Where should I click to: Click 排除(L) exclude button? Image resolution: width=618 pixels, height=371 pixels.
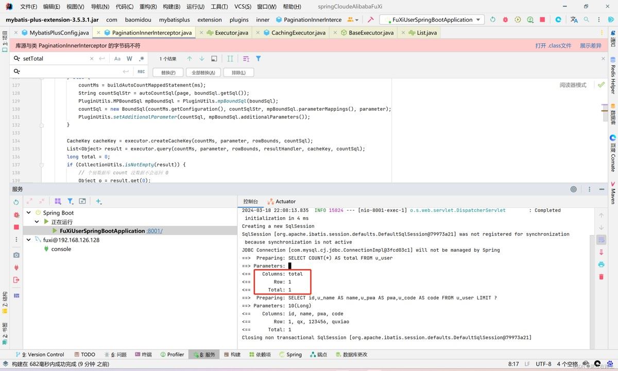(238, 73)
